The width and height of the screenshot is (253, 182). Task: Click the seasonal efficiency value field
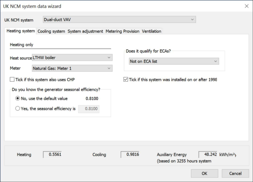89,109
